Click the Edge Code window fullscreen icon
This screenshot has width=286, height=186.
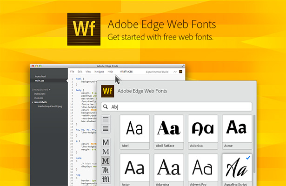(183, 66)
